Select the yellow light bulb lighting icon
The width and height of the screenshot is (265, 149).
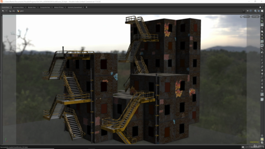click(262, 38)
